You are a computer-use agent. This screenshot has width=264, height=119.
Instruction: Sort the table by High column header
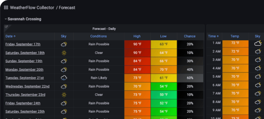pyautogui.click(x=137, y=36)
